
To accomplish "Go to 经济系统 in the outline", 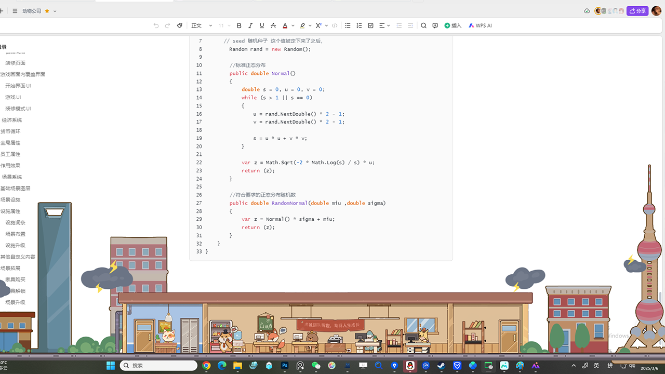I will pyautogui.click(x=11, y=120).
